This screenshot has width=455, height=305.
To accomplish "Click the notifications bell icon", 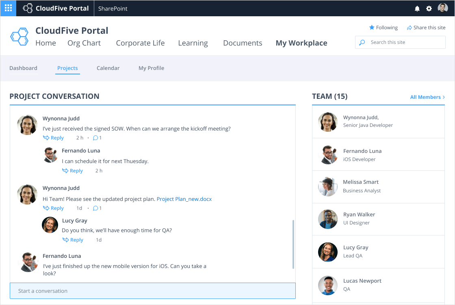I will tap(417, 9).
